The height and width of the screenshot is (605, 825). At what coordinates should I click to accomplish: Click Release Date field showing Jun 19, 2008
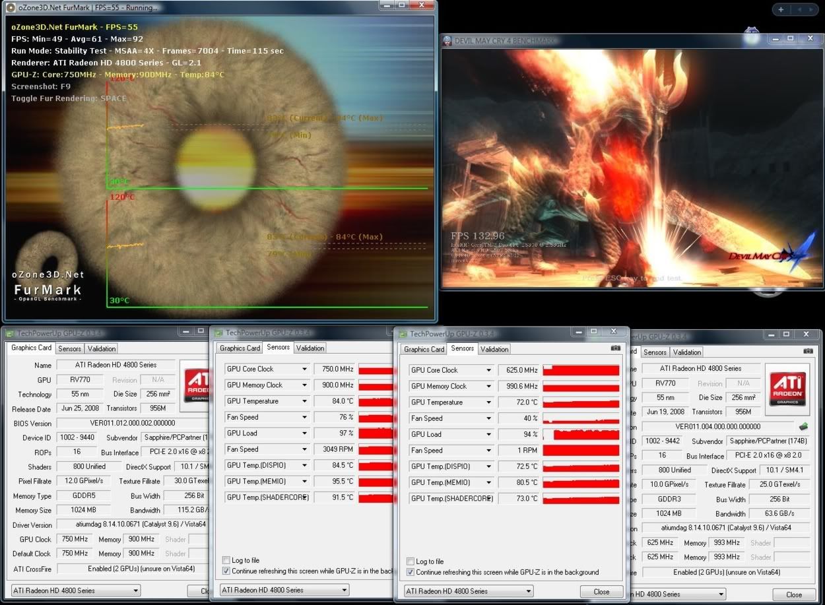click(665, 412)
